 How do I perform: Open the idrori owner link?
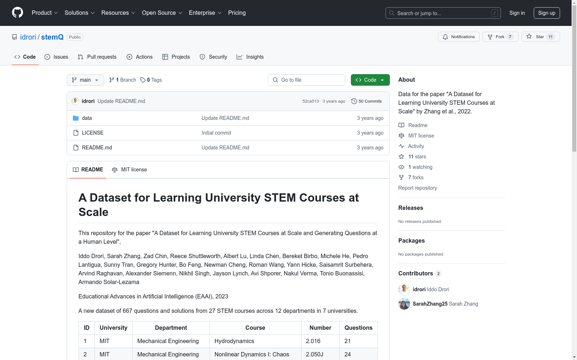[28, 37]
